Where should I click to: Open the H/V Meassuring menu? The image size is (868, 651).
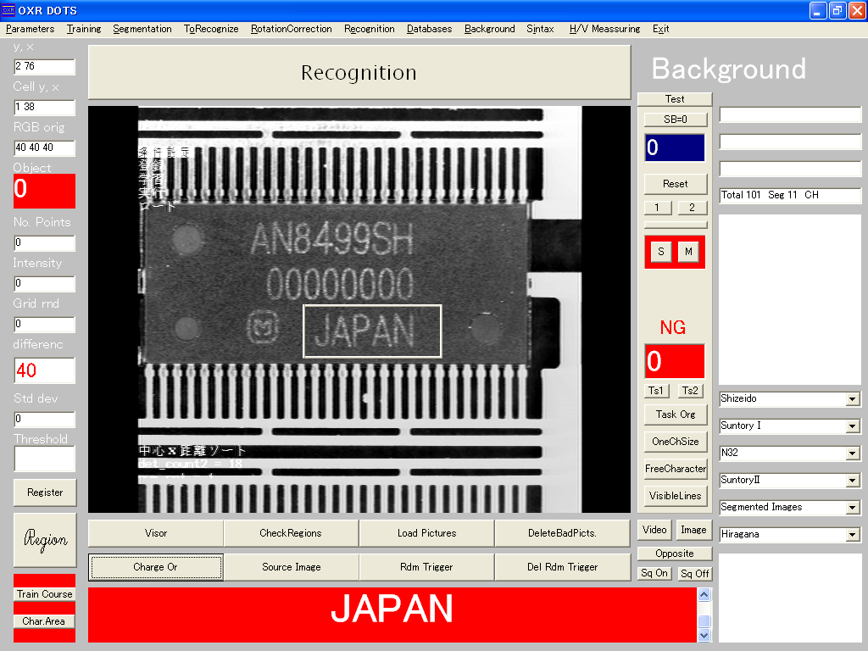(604, 29)
